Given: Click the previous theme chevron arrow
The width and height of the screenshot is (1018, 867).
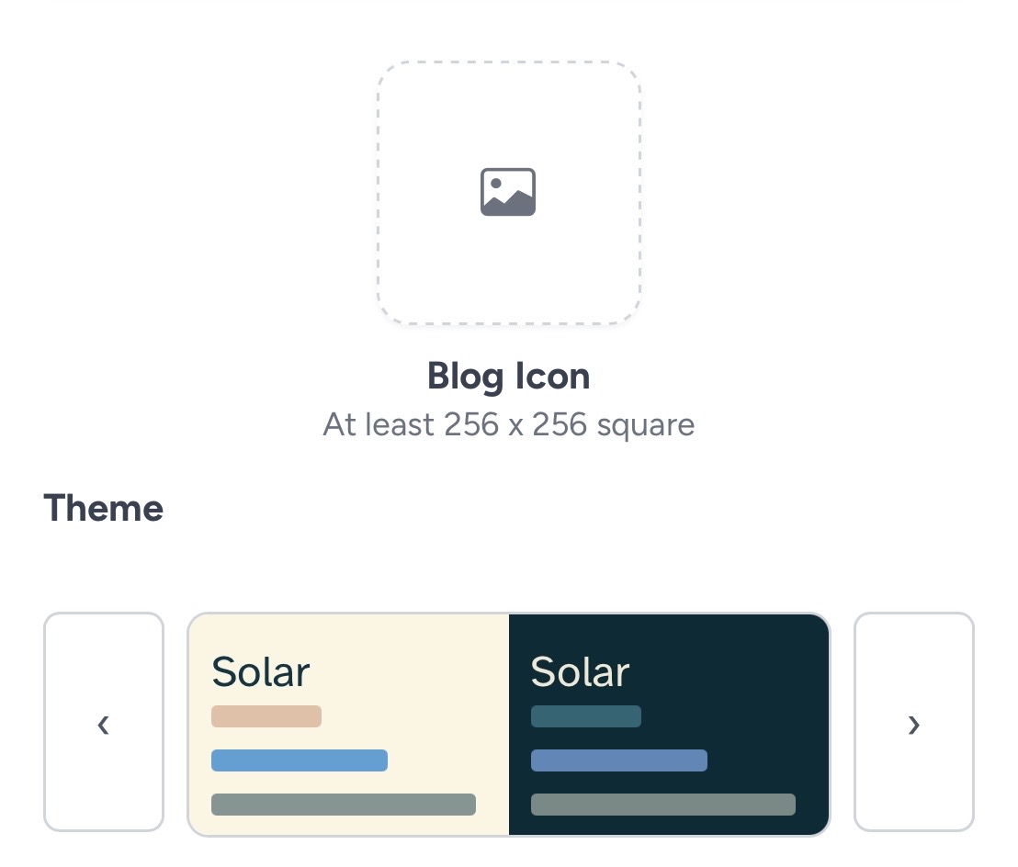Looking at the screenshot, I should [x=104, y=724].
